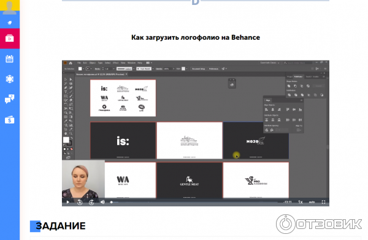Click the Отзовик watermark logo
368x240 pixels.
tap(319, 224)
